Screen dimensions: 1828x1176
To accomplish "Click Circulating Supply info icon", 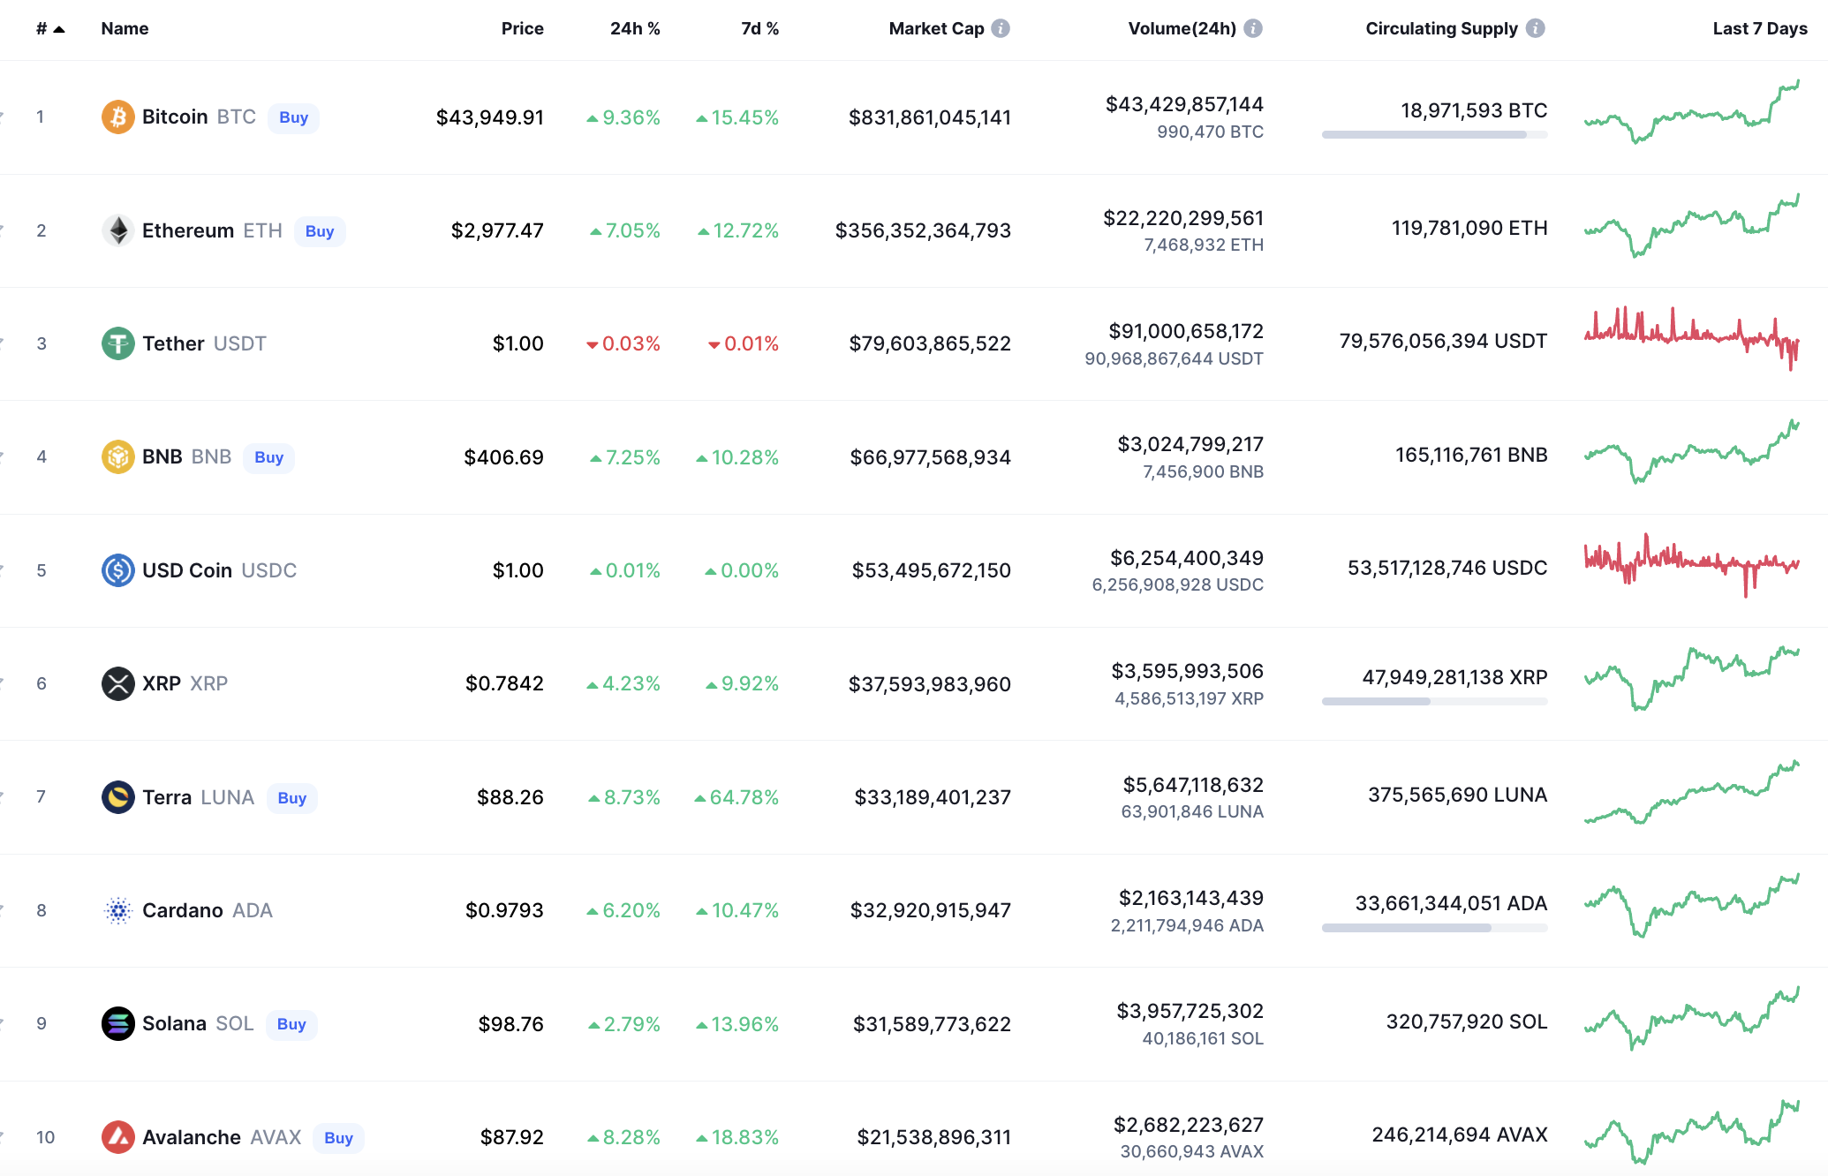I will coord(1535,28).
